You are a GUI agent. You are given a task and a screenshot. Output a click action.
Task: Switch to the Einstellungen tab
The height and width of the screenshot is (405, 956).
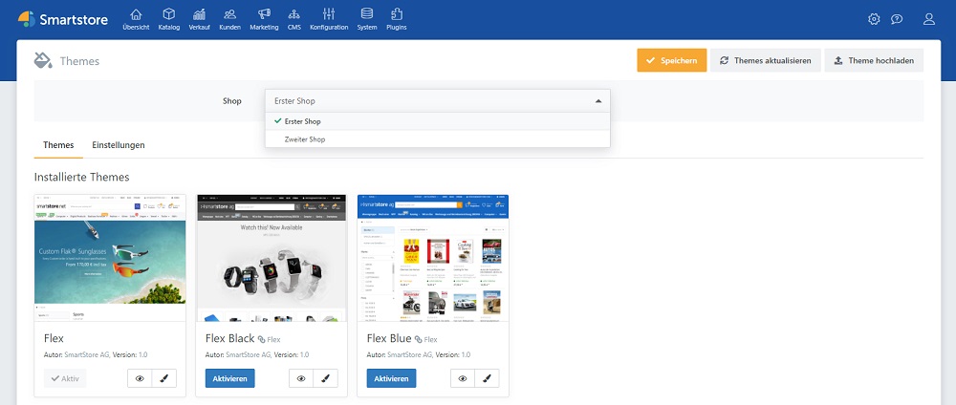coord(119,145)
